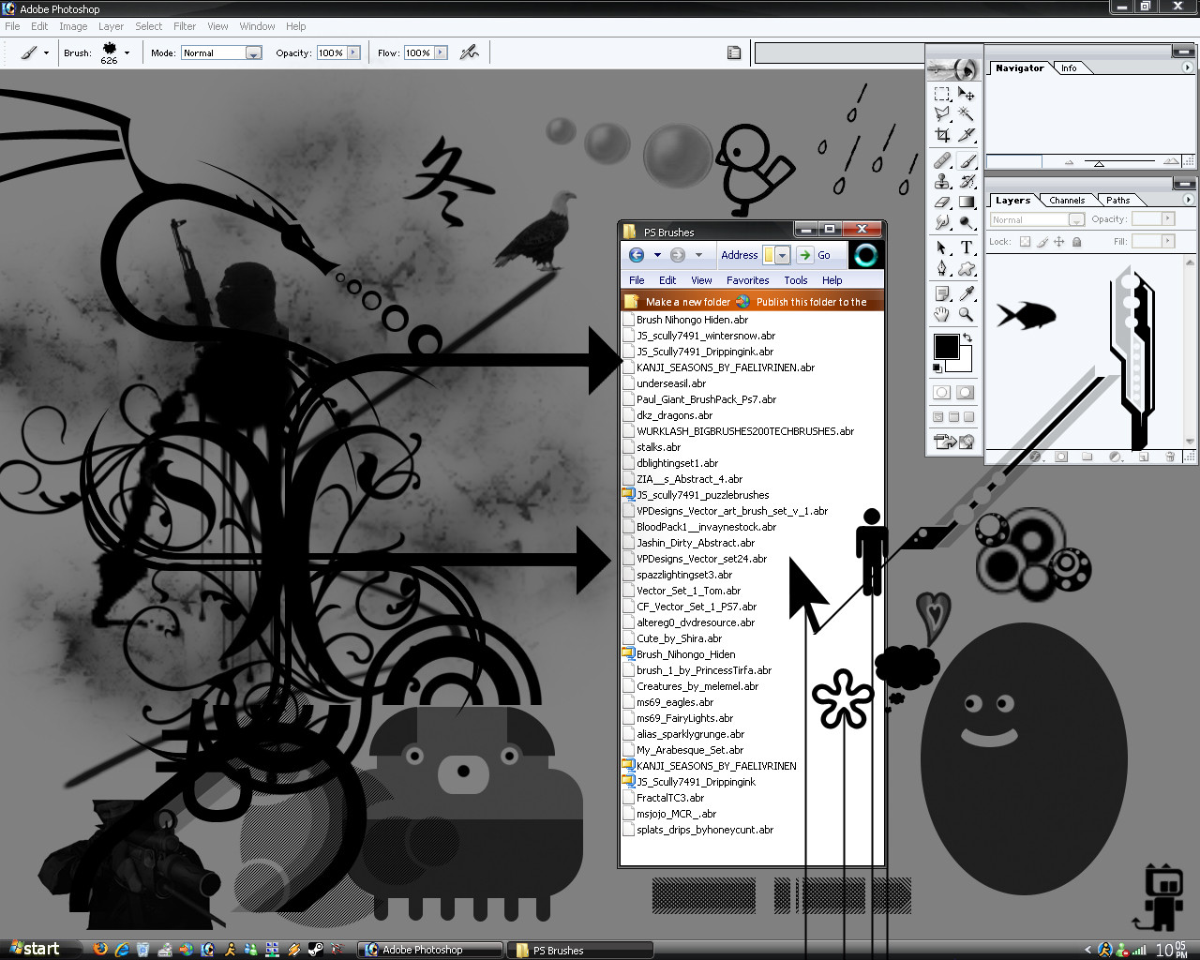Image resolution: width=1200 pixels, height=960 pixels.
Task: Activate the Zoom tool
Action: (x=967, y=315)
